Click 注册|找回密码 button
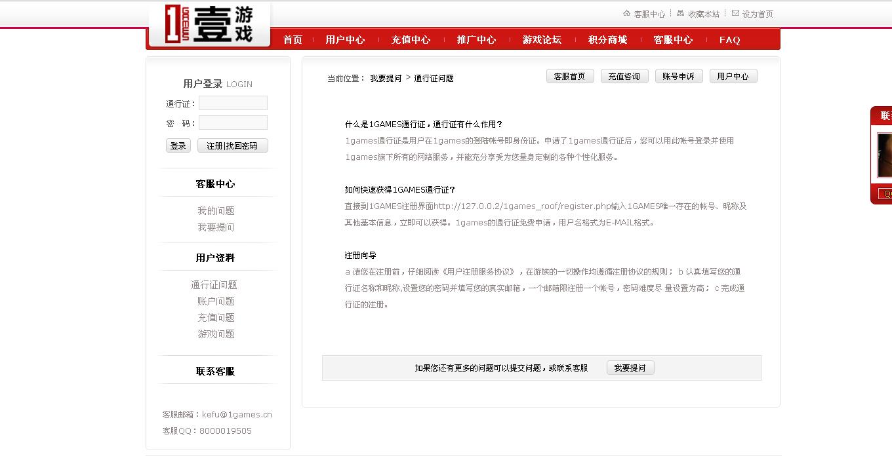Screen dimensions: 892x460 click(233, 145)
